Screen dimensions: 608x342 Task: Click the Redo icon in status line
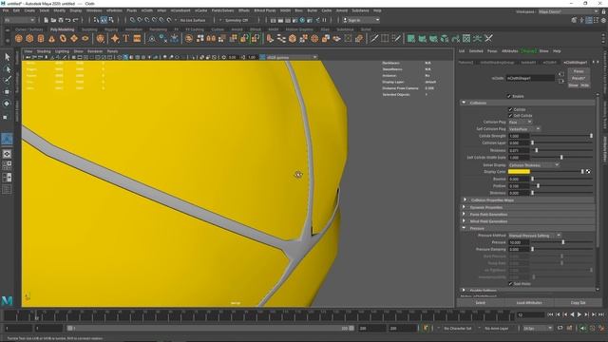click(x=76, y=20)
